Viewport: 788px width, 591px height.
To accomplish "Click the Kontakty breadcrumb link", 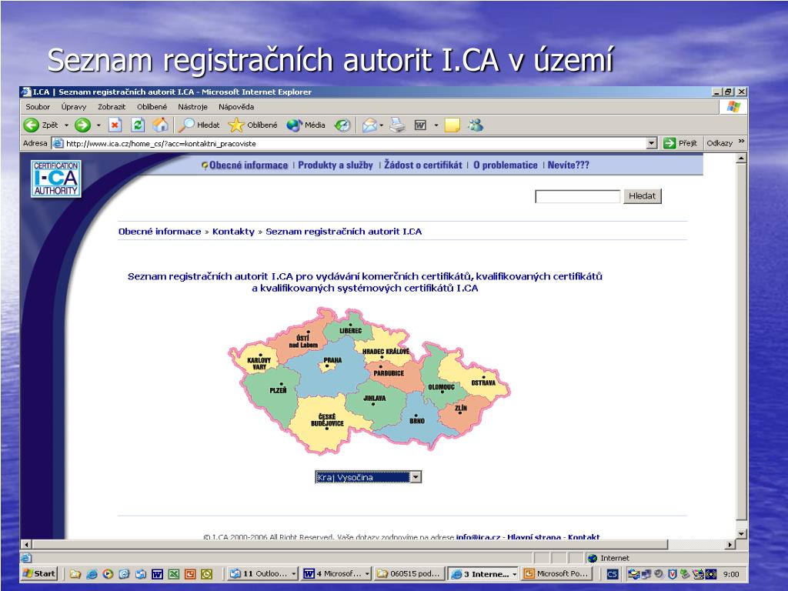I will point(233,231).
